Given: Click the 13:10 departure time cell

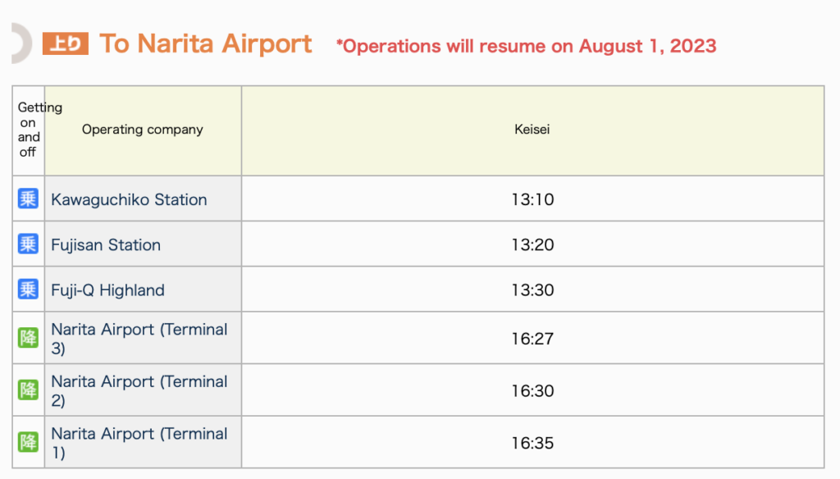Looking at the screenshot, I should [x=532, y=198].
